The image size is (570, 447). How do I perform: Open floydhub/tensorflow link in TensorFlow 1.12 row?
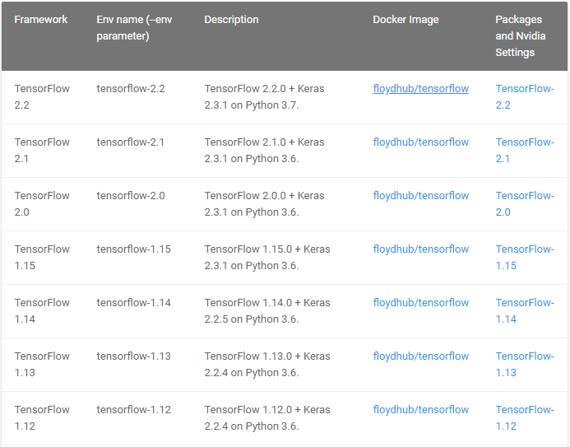[420, 410]
